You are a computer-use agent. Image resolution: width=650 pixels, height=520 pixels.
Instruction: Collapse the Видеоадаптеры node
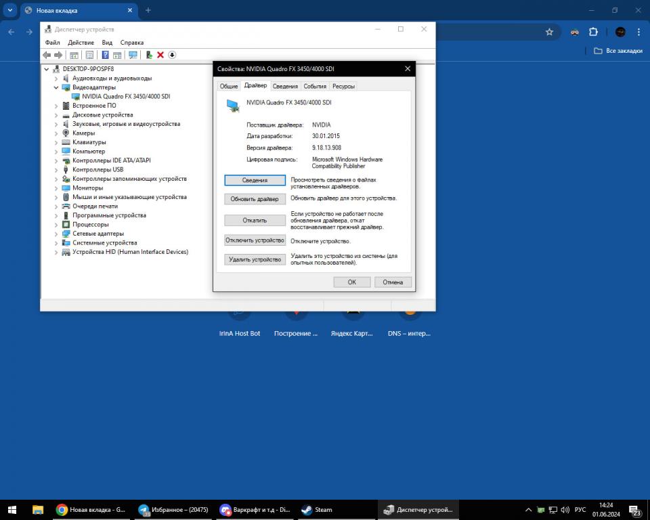coord(56,87)
